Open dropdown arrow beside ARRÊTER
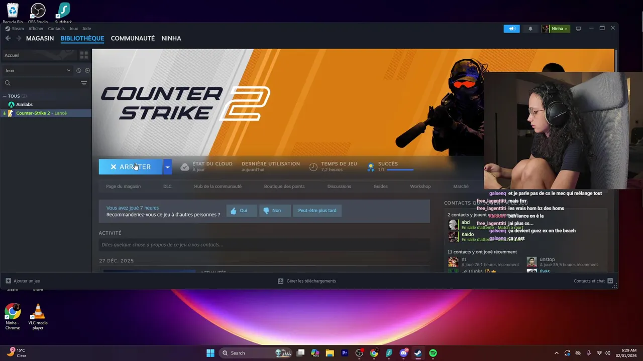Screen dimensions: 643x361 (167, 167)
